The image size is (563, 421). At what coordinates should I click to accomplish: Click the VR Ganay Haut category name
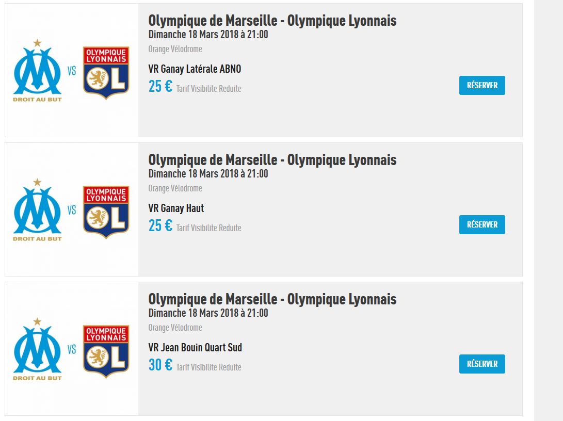pyautogui.click(x=176, y=208)
